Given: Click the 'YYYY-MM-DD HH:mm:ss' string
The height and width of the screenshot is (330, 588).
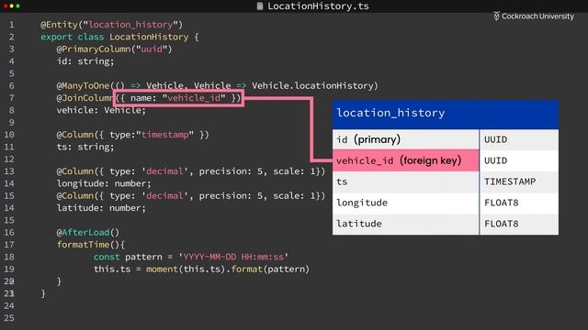Looking at the screenshot, I should click(233, 257).
